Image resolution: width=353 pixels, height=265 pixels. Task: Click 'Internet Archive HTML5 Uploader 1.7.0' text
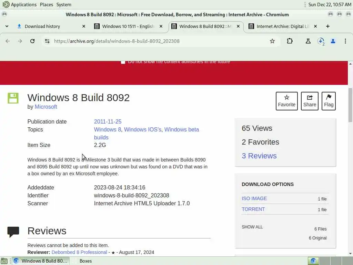[142, 203]
